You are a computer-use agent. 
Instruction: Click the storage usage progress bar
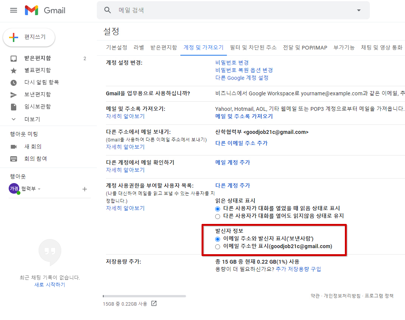click(144, 296)
